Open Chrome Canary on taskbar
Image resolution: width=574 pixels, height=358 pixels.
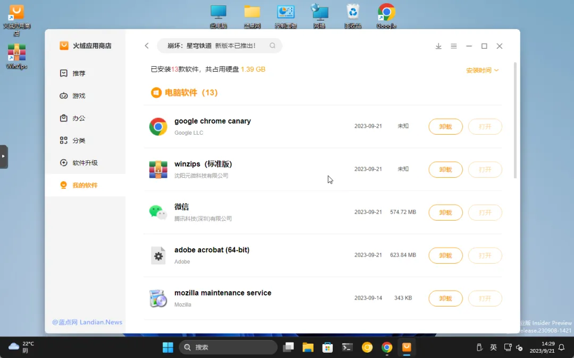tap(367, 347)
